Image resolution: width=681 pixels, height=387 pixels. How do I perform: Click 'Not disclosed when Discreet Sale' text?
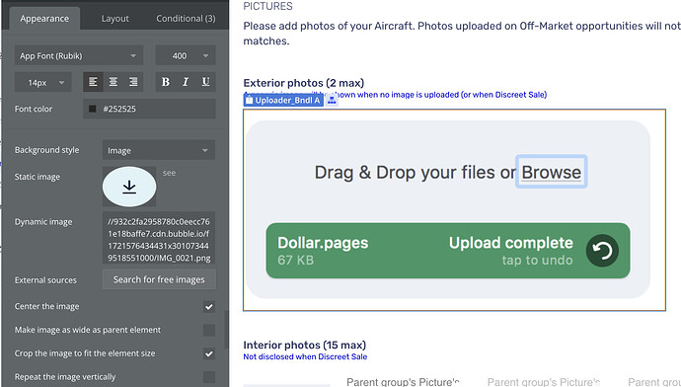pos(305,356)
